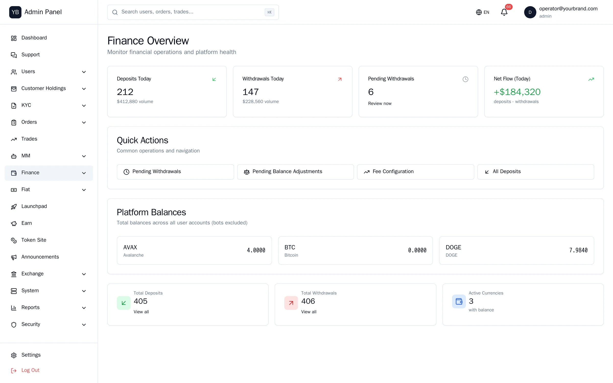This screenshot has height=383, width=613.
Task: View all under Total Deposits
Action: click(141, 312)
